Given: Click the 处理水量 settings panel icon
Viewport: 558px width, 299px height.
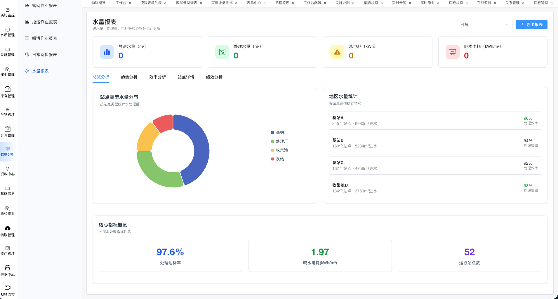Looking at the screenshot, I should [222, 52].
